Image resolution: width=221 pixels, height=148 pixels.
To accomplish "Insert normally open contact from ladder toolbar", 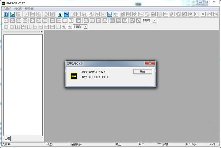I will click(6, 21).
